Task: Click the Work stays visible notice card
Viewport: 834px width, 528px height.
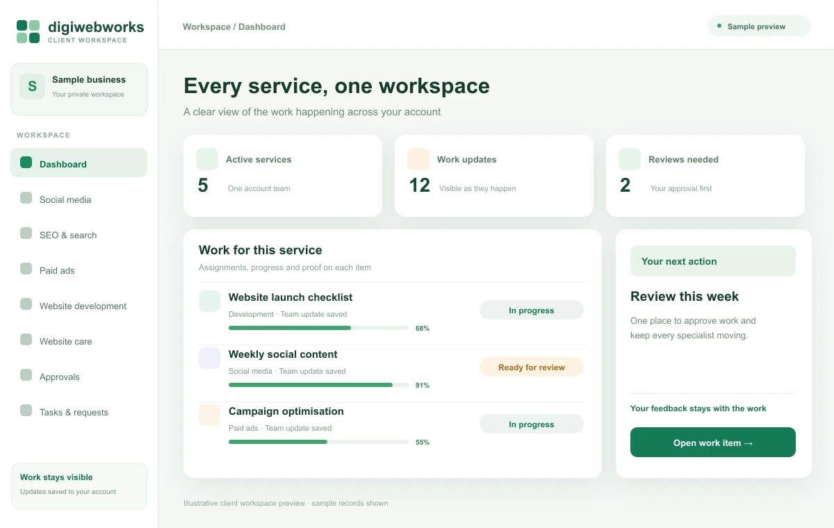Action: pyautogui.click(x=79, y=486)
